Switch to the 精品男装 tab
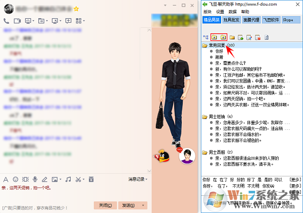The height and width of the screenshot is (213, 303). coord(212,20)
